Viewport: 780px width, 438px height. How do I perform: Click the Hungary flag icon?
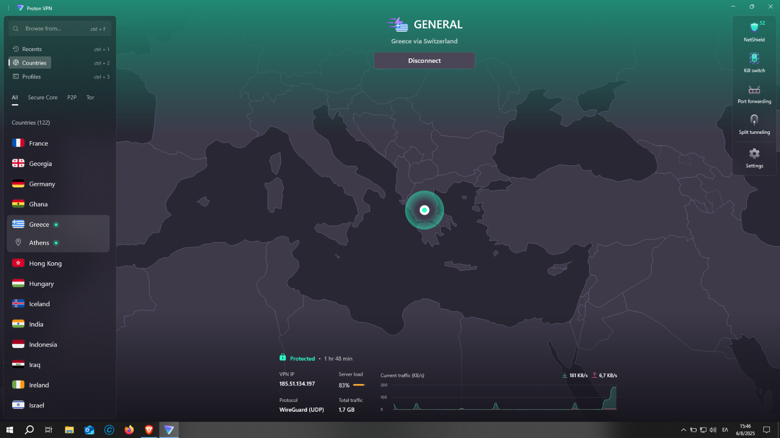[x=18, y=284]
